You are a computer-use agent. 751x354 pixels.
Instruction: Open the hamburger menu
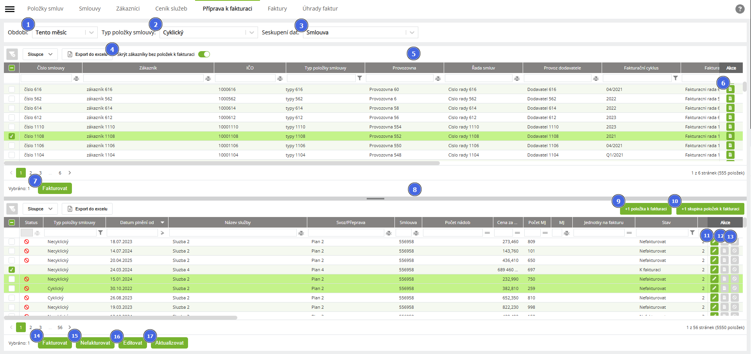pyautogui.click(x=10, y=9)
